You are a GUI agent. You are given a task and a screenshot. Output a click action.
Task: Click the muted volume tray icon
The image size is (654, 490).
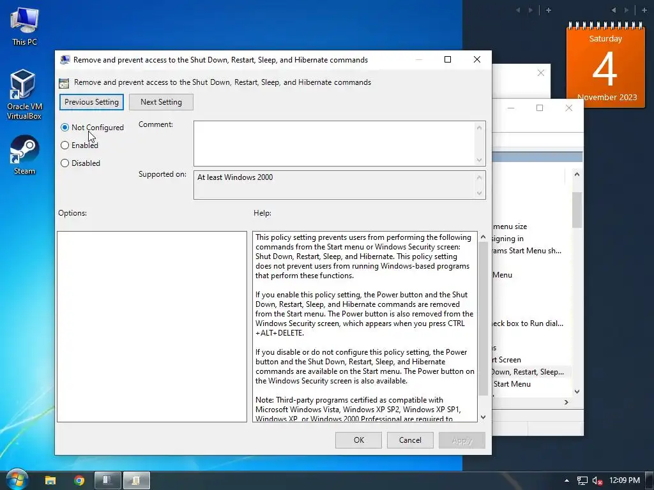[597, 480]
